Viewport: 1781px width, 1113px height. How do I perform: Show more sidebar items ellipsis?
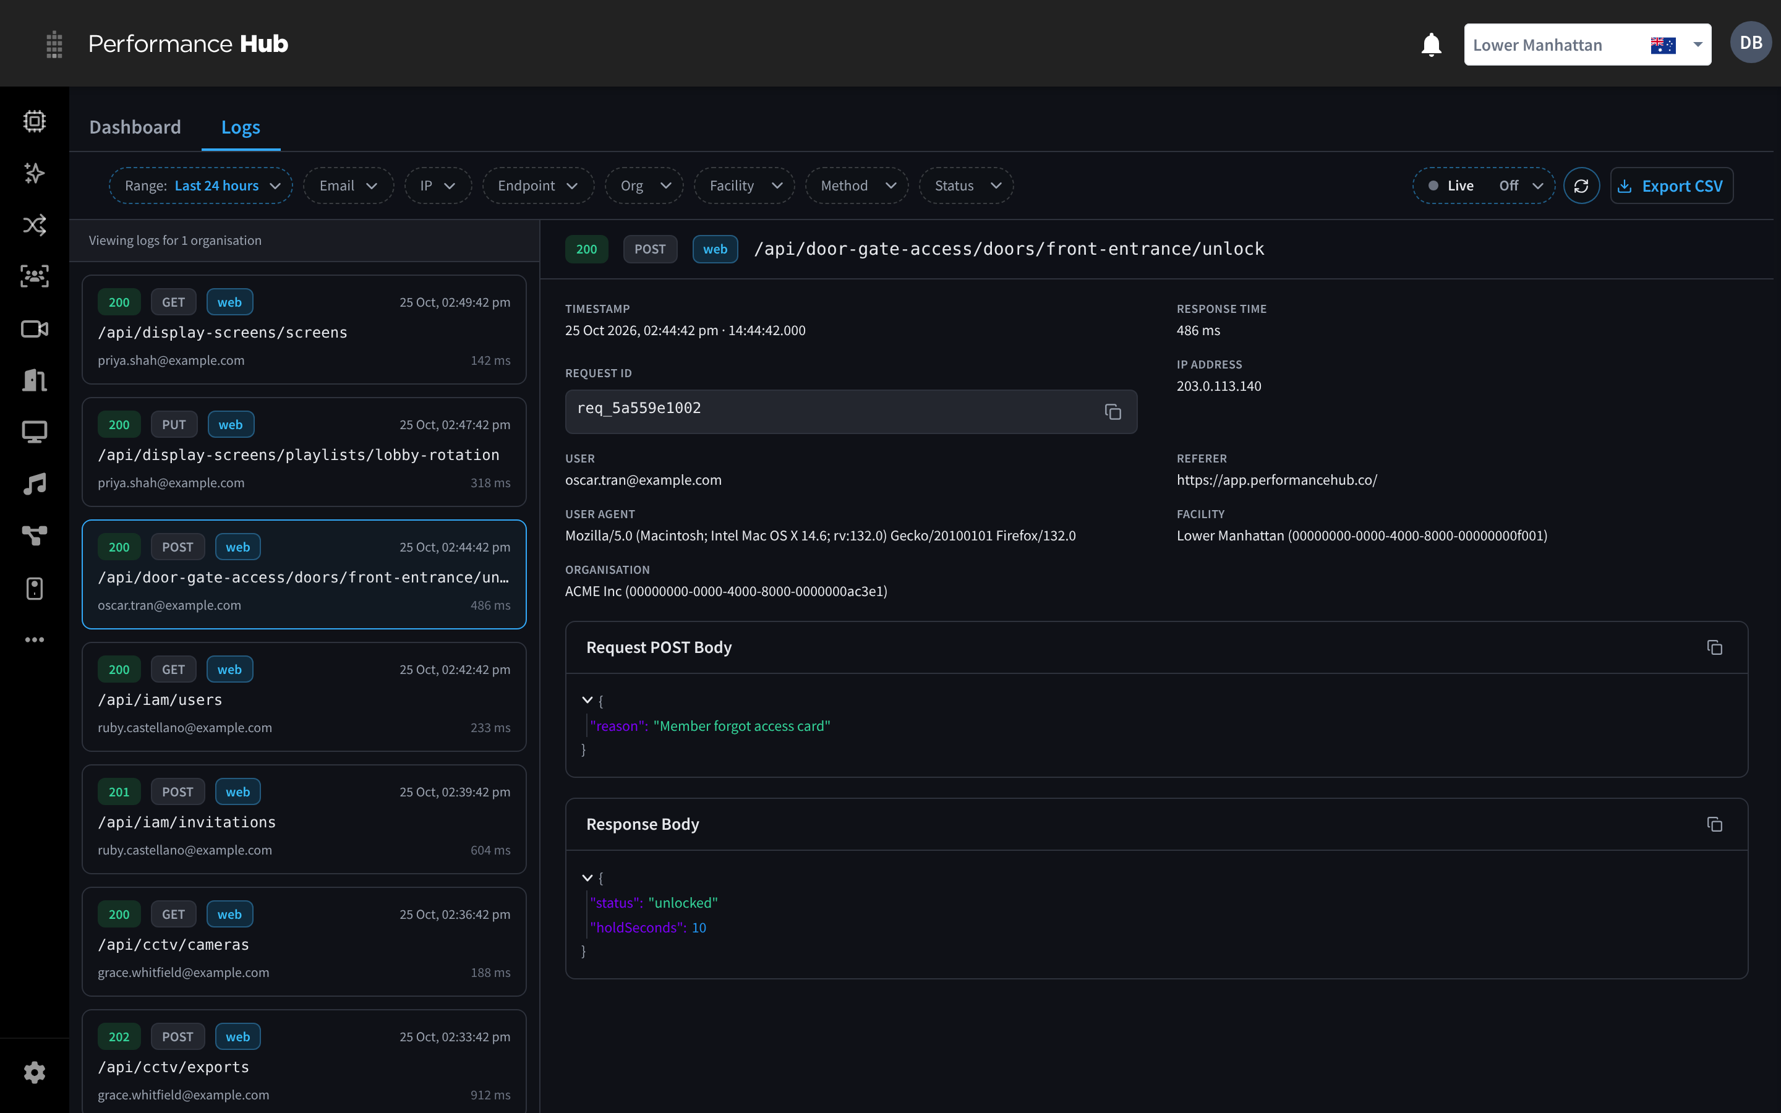tap(35, 640)
